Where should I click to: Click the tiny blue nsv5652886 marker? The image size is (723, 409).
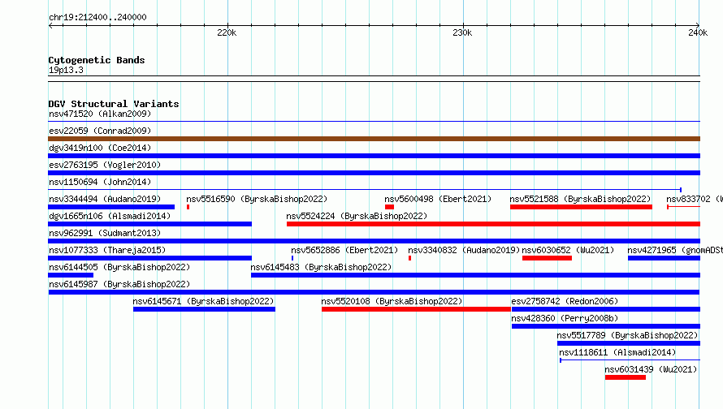click(x=292, y=258)
